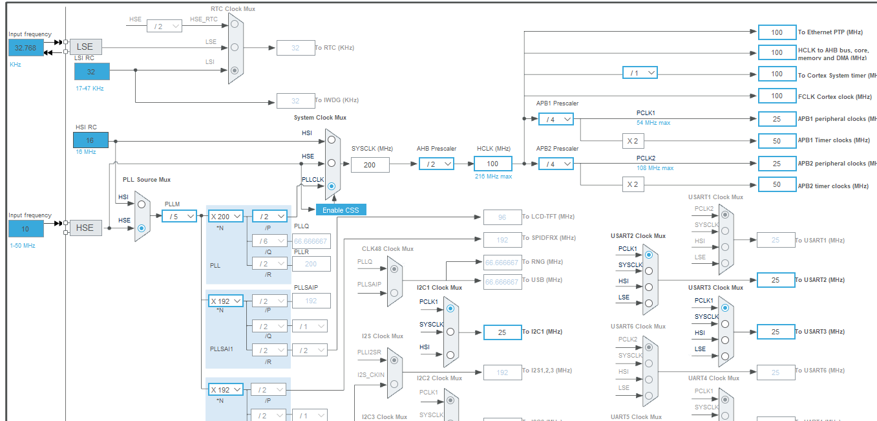This screenshot has width=877, height=421.
Task: Click the Enable CSS button
Action: 341,210
